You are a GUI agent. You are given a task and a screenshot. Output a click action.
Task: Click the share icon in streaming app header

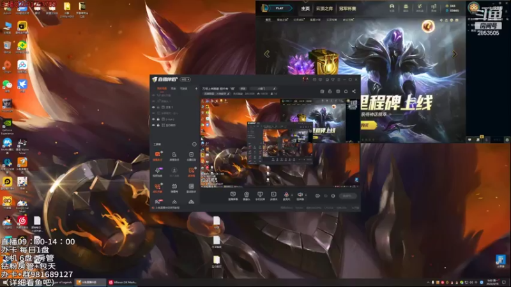tap(354, 91)
